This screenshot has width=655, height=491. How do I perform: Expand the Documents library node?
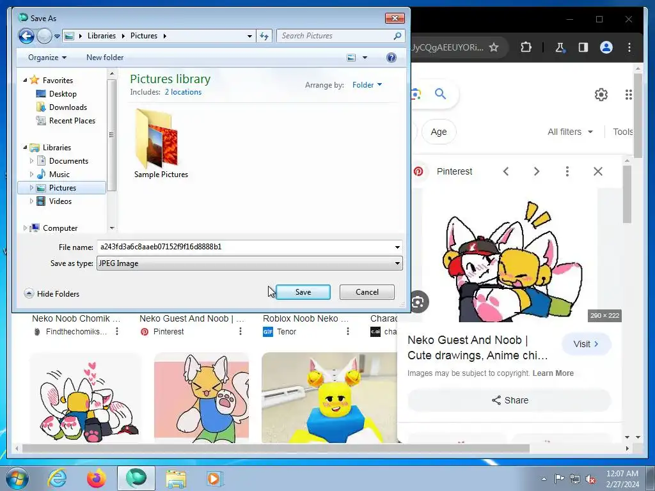(x=31, y=160)
